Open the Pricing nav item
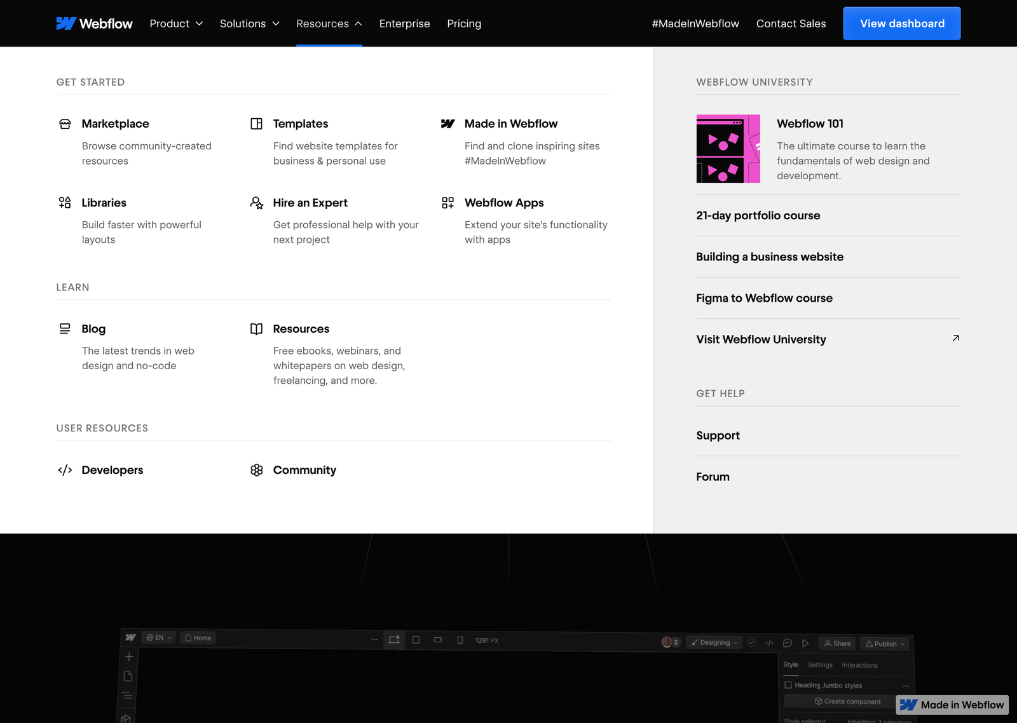This screenshot has height=723, width=1017. [464, 24]
